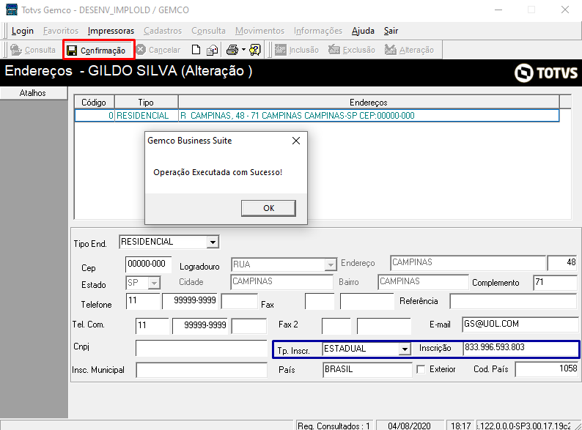Click the Atalhos panel header

point(34,93)
